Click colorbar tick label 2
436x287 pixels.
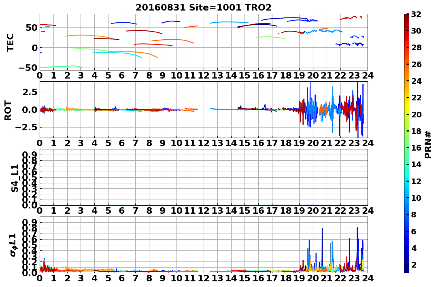[x=414, y=264]
